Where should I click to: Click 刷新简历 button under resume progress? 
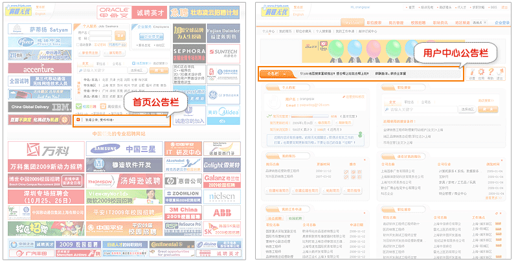pyautogui.click(x=344, y=122)
